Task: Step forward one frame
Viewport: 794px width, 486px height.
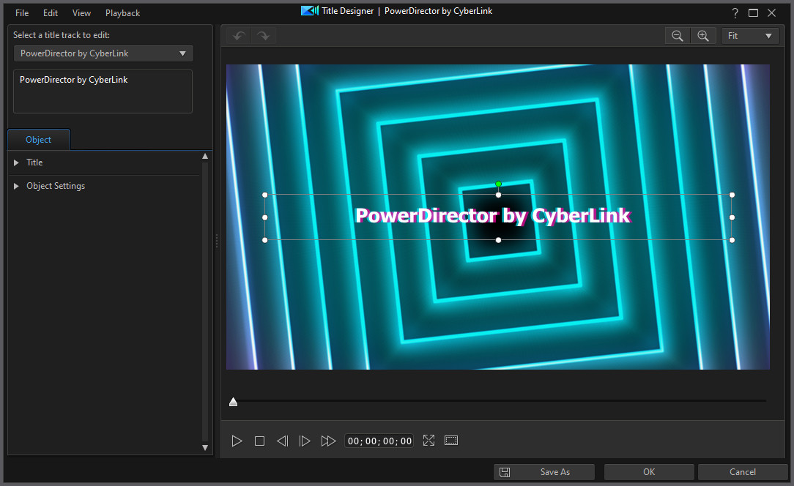Action: pos(305,440)
